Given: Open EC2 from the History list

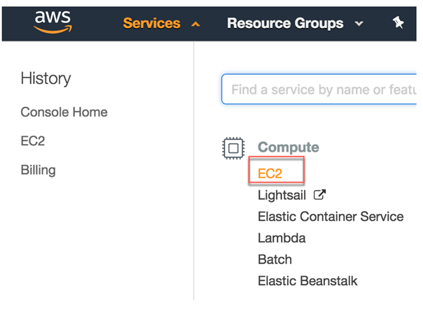Looking at the screenshot, I should click(32, 140).
